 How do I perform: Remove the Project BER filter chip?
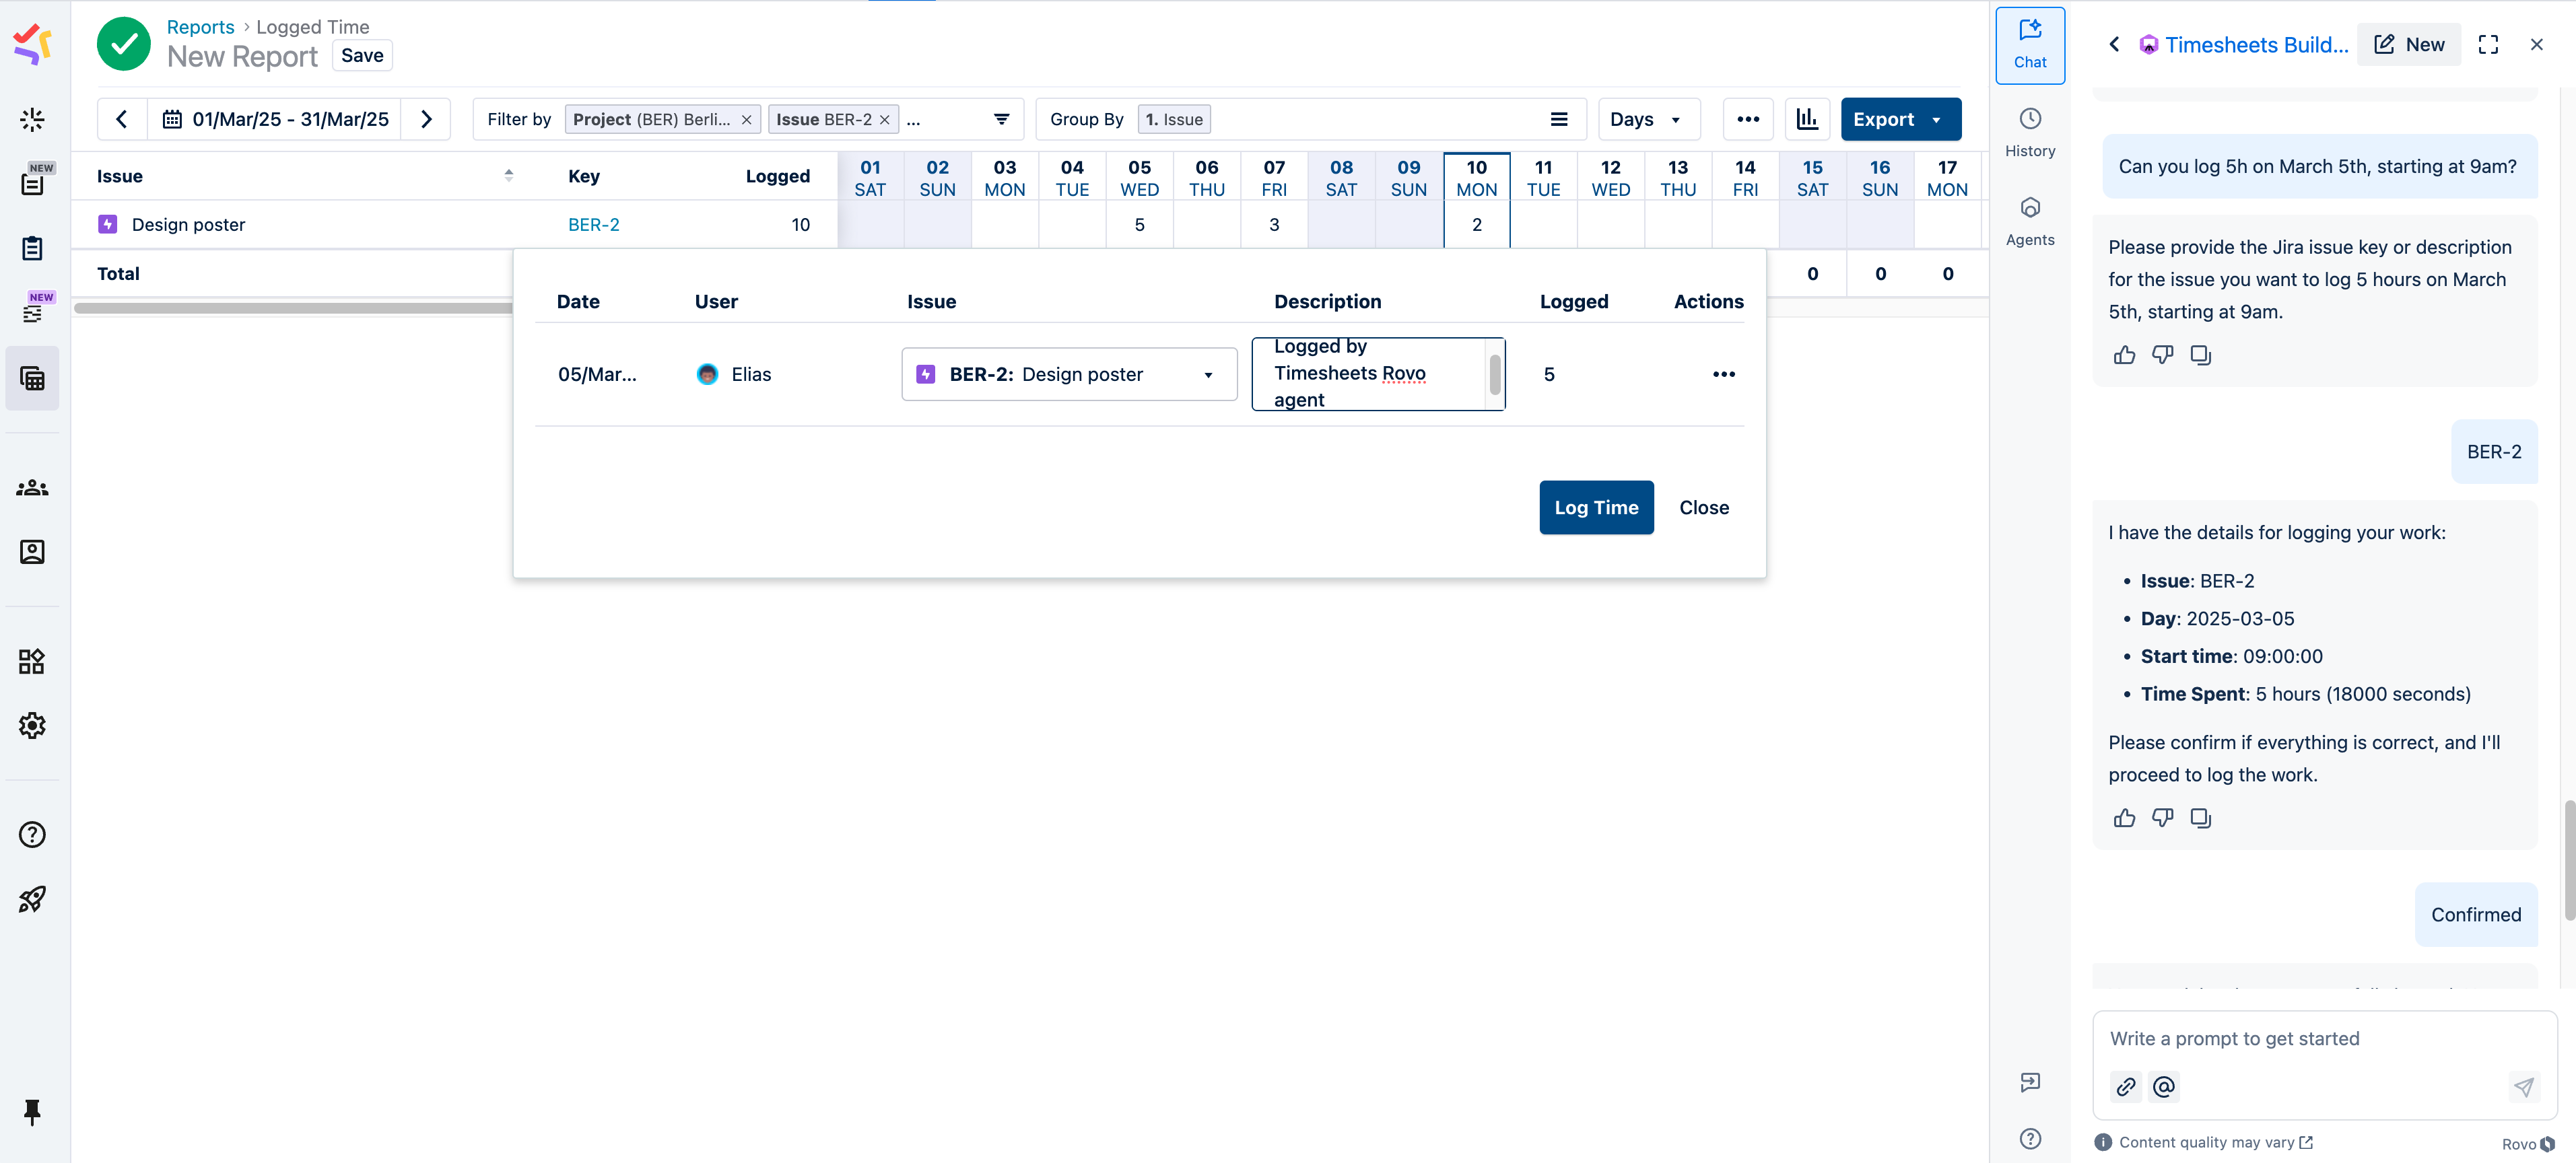[746, 120]
